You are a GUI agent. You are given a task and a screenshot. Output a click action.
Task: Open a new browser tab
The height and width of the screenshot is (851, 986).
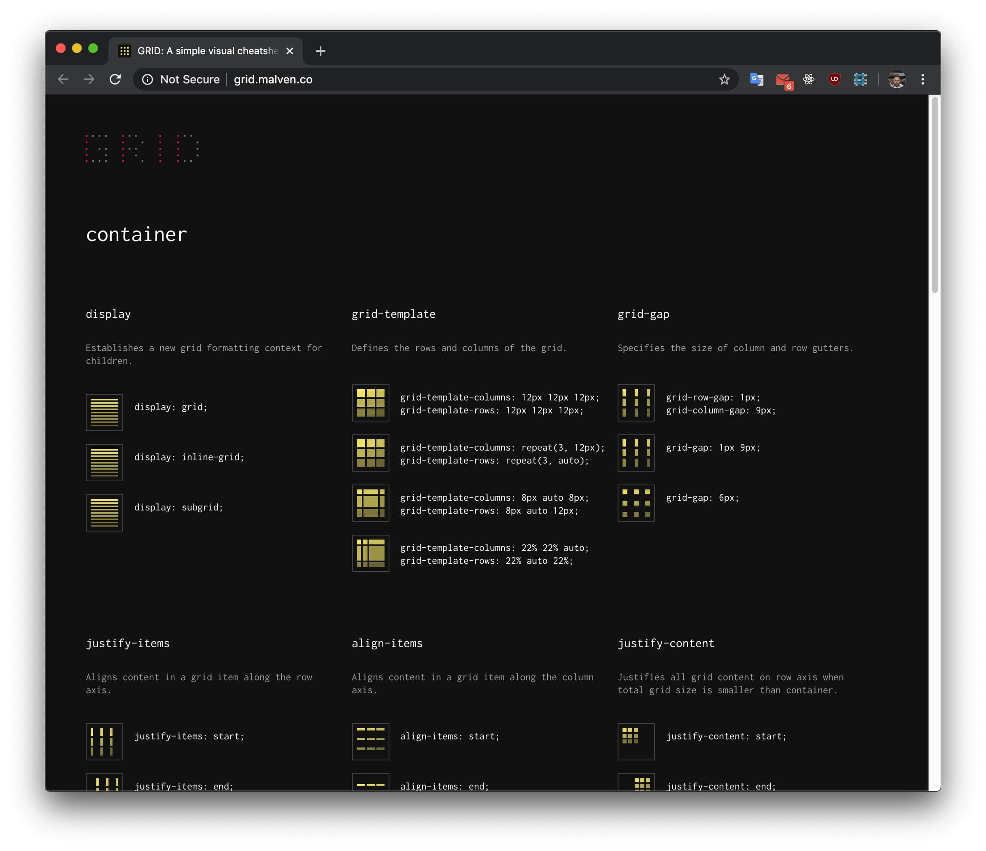(320, 51)
